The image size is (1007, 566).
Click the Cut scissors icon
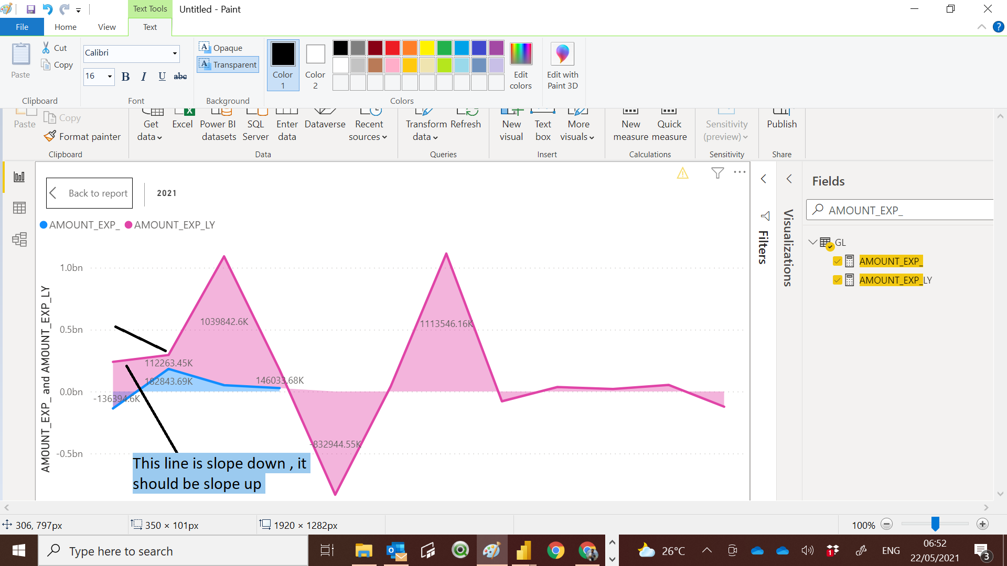pyautogui.click(x=46, y=48)
